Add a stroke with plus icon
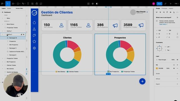The height and width of the screenshot is (101, 180). point(177,74)
